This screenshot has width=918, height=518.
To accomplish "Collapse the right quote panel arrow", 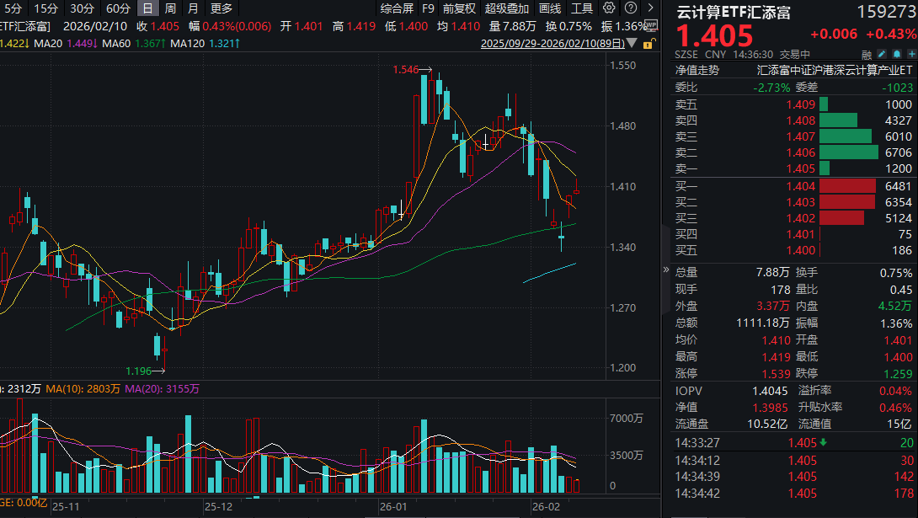I will 667,271.
